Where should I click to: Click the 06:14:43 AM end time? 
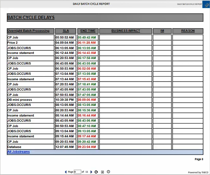[x=87, y=53]
